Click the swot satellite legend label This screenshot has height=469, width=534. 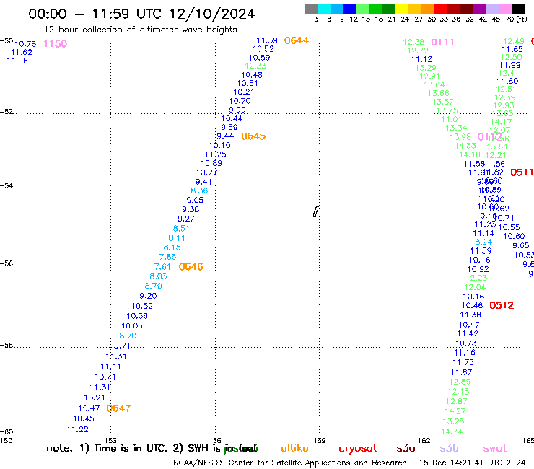[495, 448]
